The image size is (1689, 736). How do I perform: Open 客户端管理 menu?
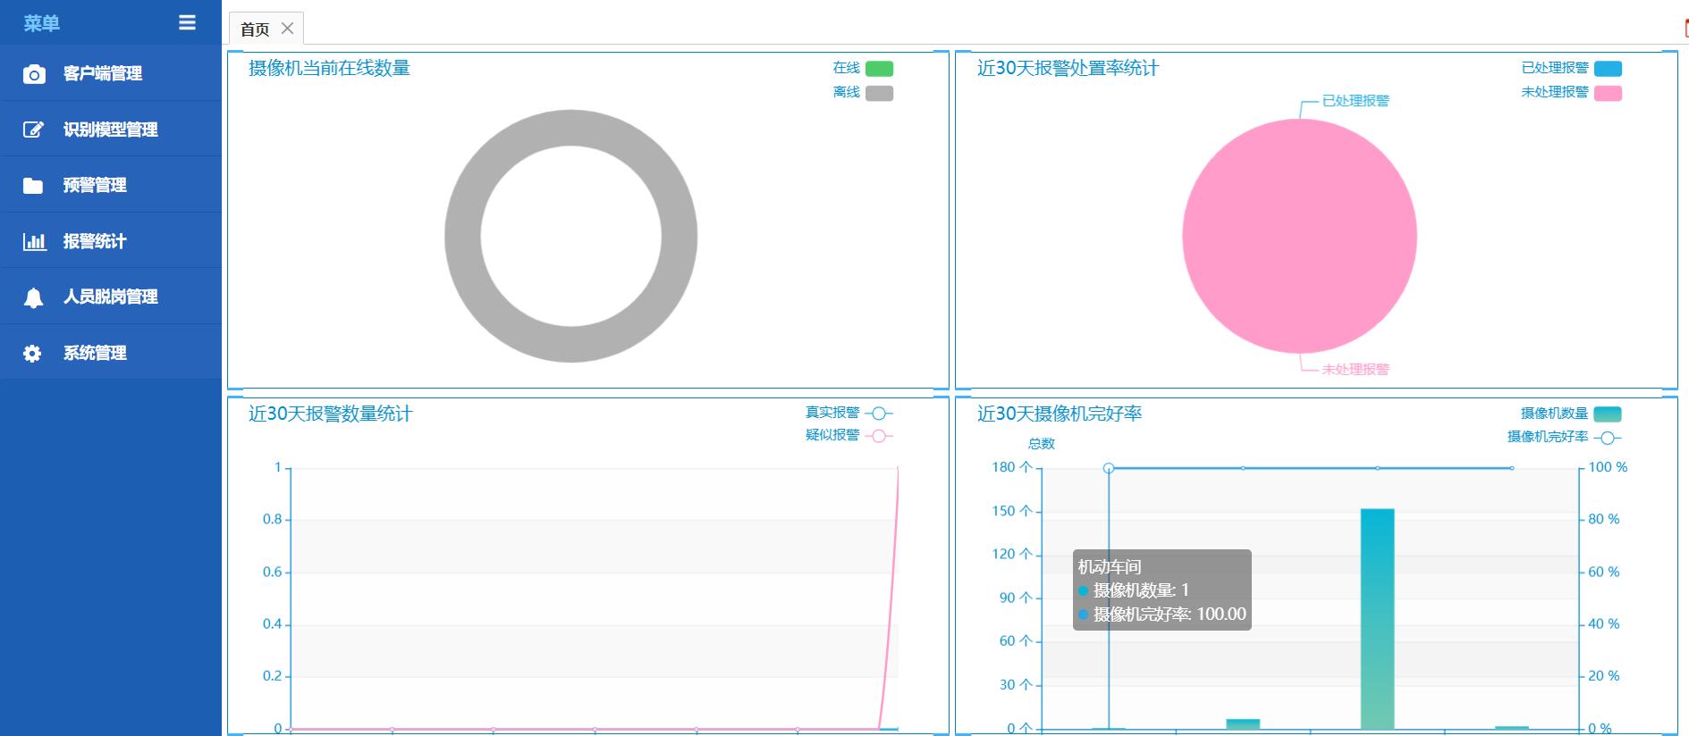coord(111,73)
